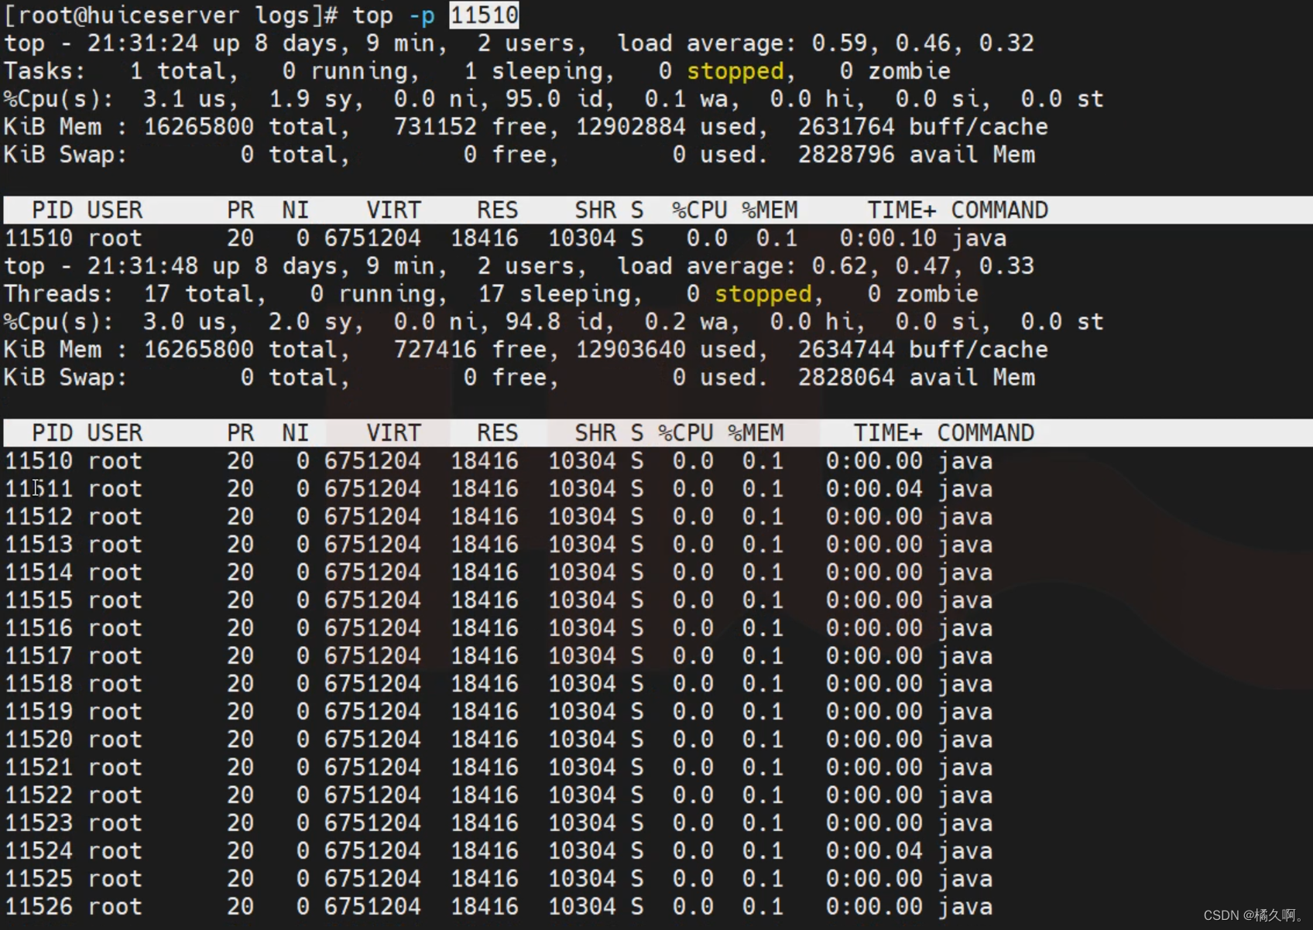1313x930 pixels.
Task: Click thread PID 11512
Action: [39, 516]
